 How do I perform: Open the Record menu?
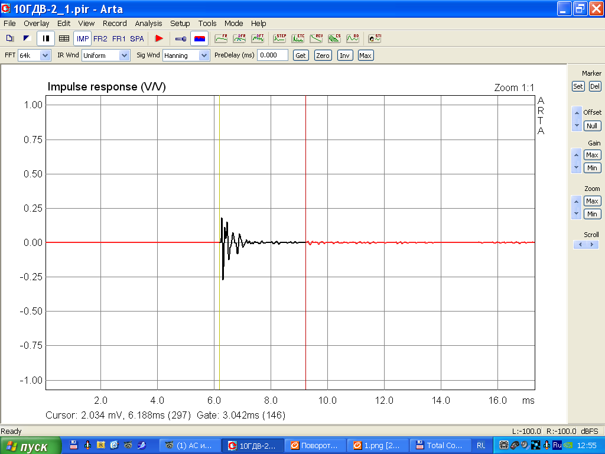click(115, 24)
